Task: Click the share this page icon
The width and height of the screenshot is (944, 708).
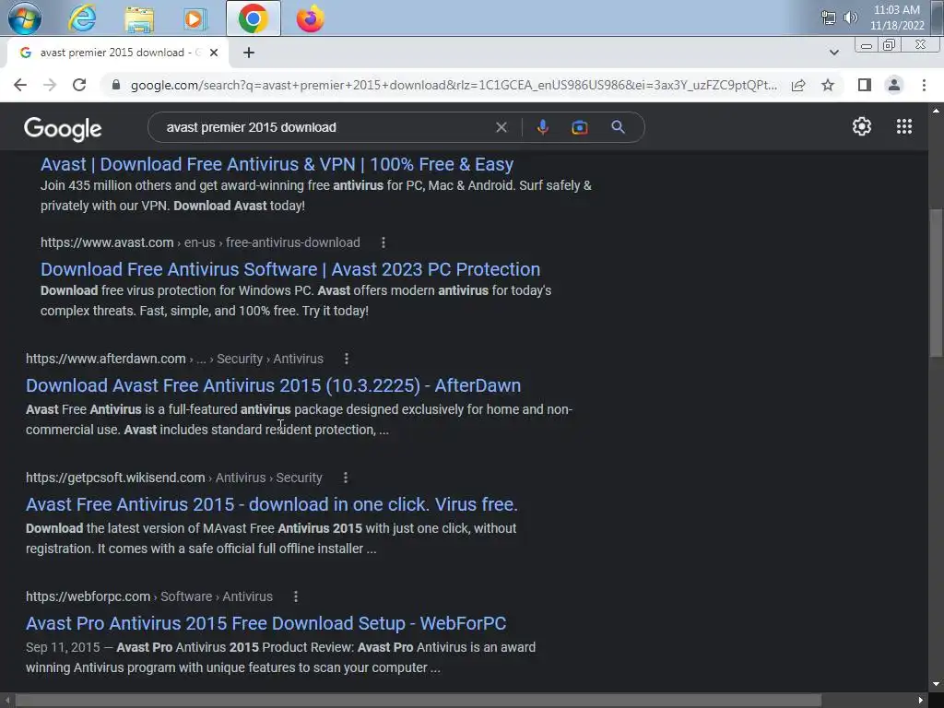Action: coord(798,85)
